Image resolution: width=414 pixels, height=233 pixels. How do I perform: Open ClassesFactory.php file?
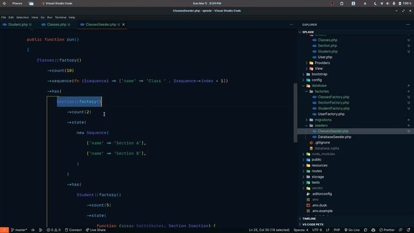[x=333, y=97]
